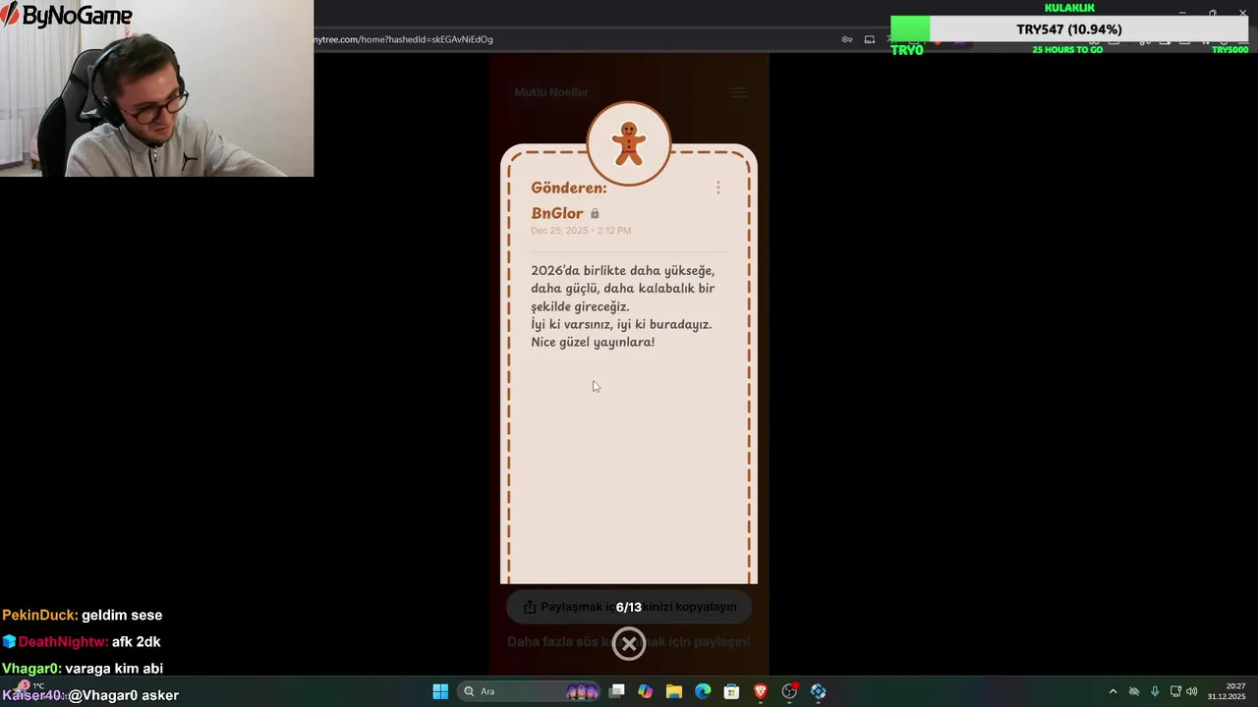This screenshot has width=1258, height=707.
Task: Click the browser address bar URL
Action: 403,39
